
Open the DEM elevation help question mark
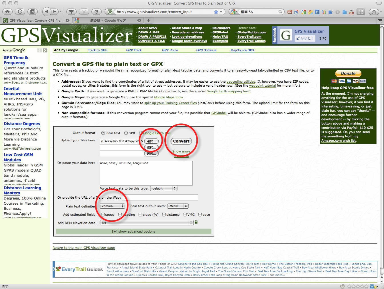(x=196, y=222)
